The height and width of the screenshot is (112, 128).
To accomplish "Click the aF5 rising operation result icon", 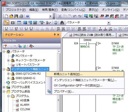I will (x=100, y=29).
